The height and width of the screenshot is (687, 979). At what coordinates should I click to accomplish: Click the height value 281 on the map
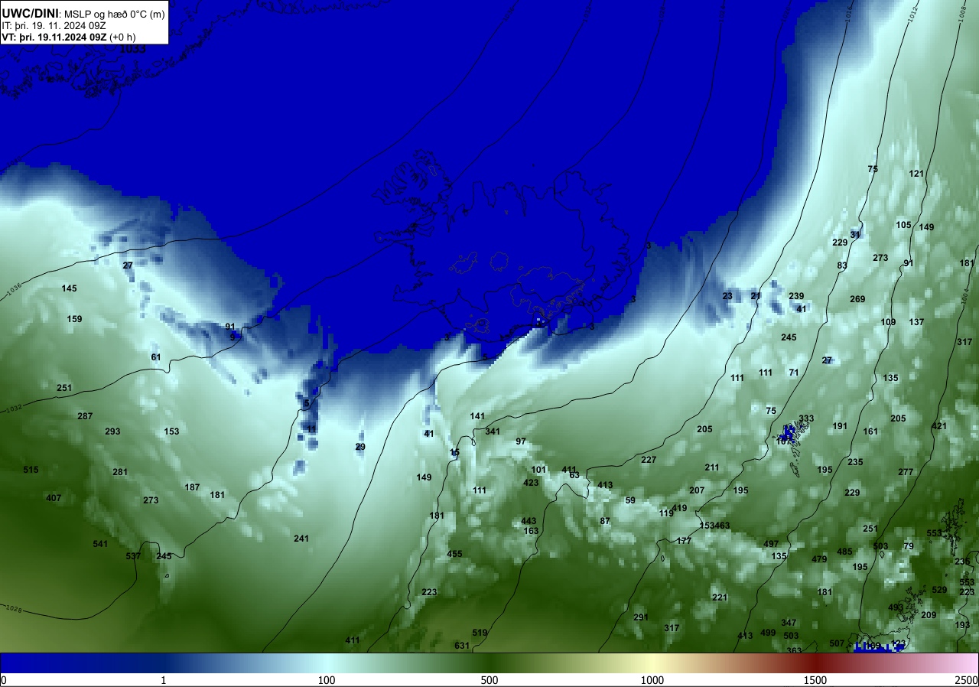pos(120,472)
